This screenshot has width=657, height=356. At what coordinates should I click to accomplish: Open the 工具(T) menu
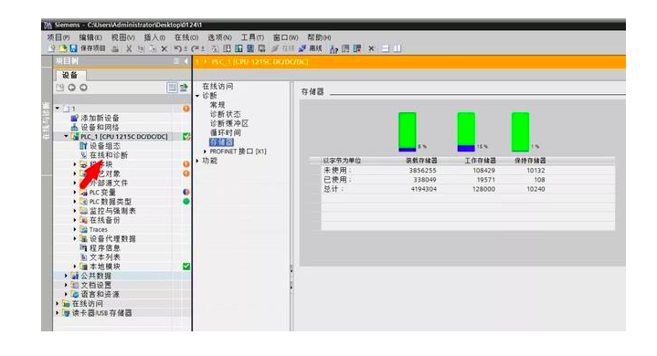tap(252, 37)
